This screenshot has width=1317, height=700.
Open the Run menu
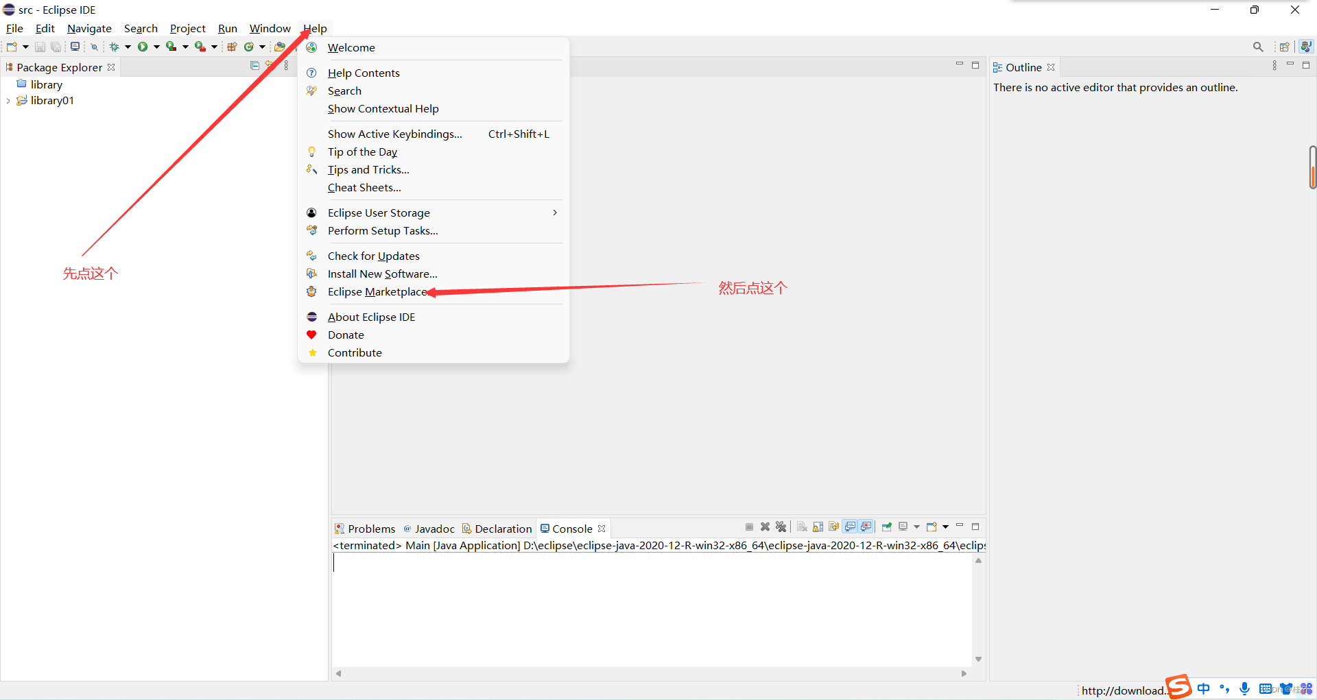[x=228, y=28]
